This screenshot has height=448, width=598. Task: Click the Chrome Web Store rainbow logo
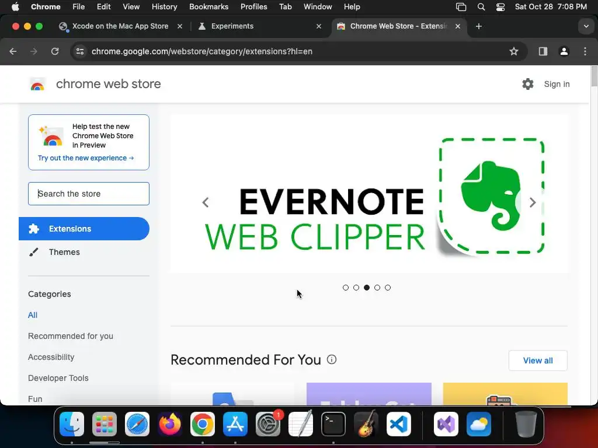click(x=37, y=84)
